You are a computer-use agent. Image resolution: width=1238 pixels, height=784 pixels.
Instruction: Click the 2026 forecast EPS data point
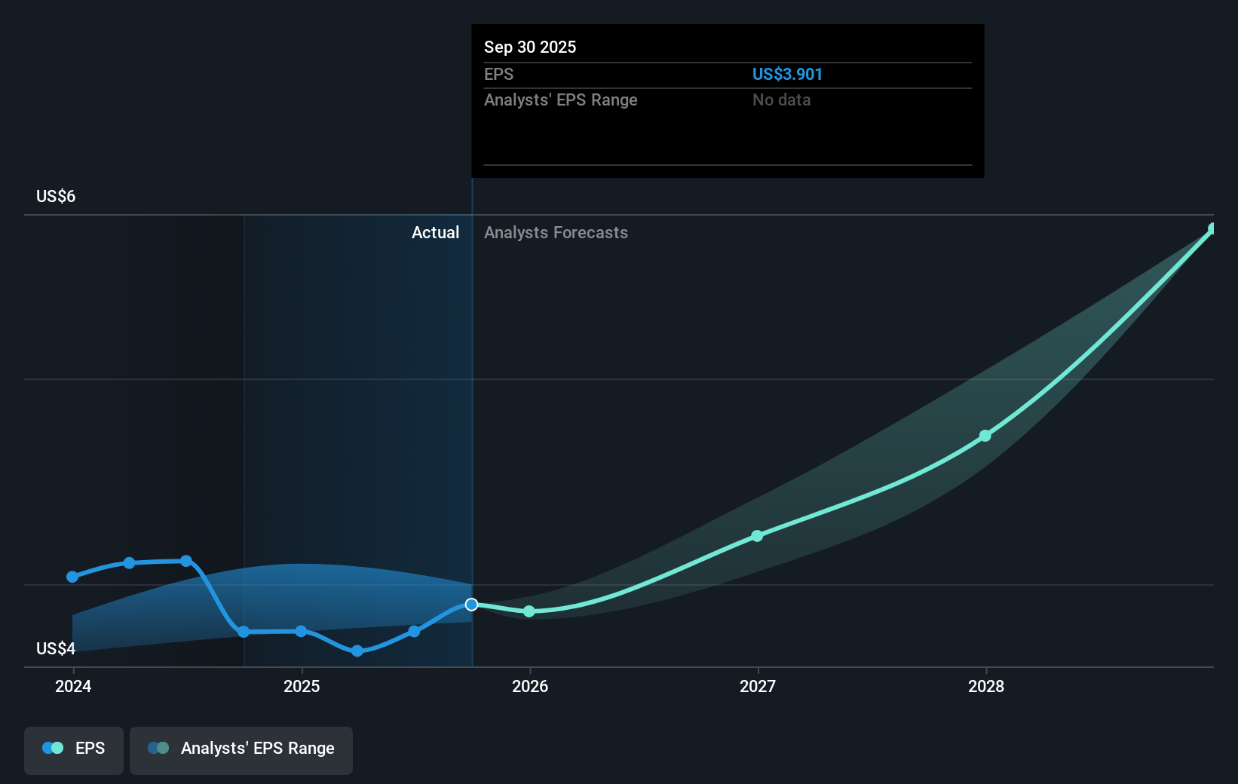pyautogui.click(x=529, y=611)
